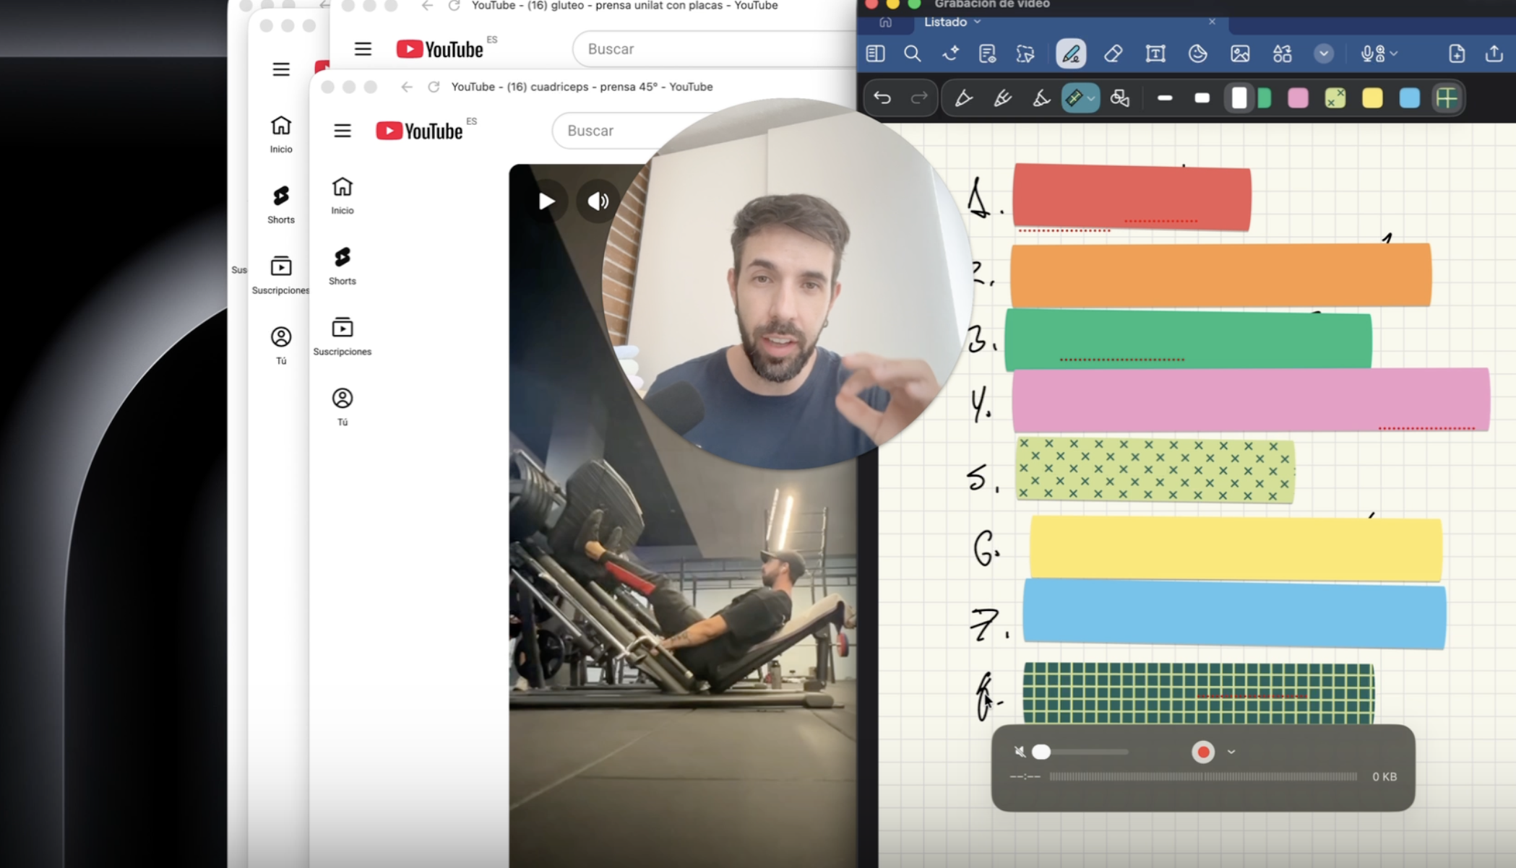Pick the blue tape color swatch

(1409, 97)
